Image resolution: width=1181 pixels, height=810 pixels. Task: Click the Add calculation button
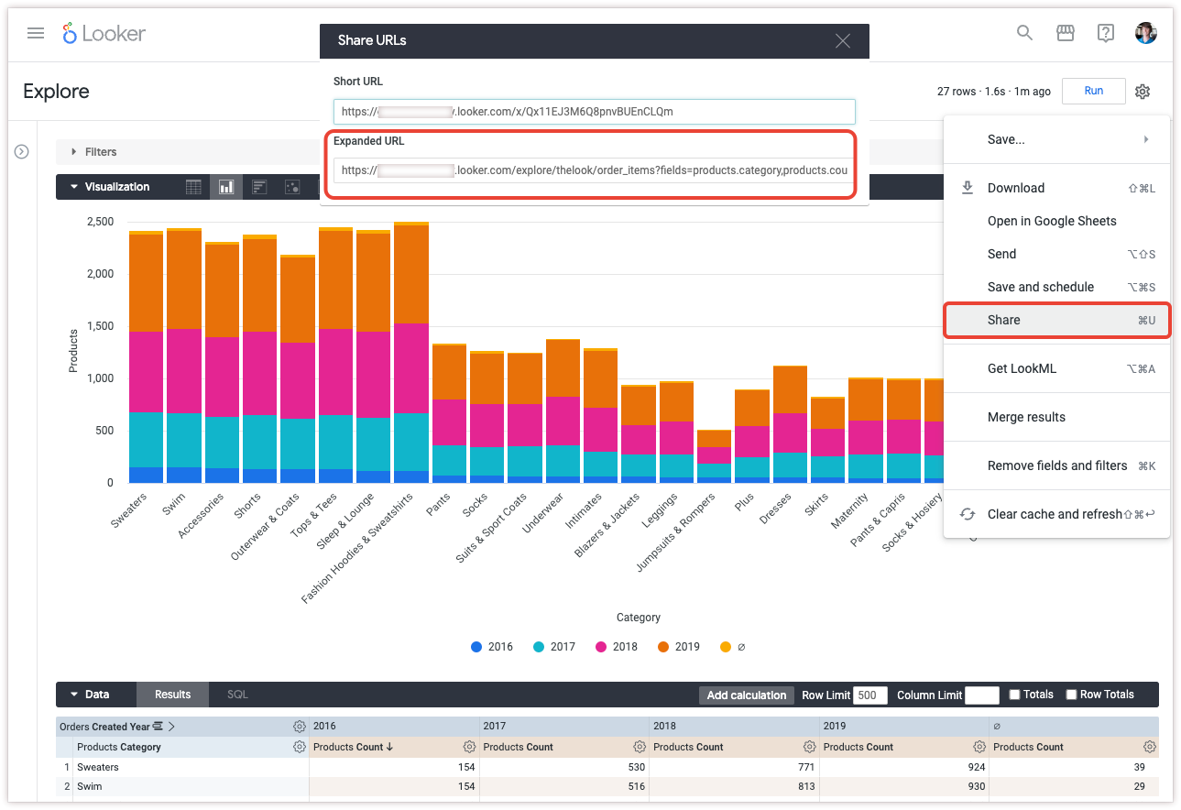(x=746, y=695)
